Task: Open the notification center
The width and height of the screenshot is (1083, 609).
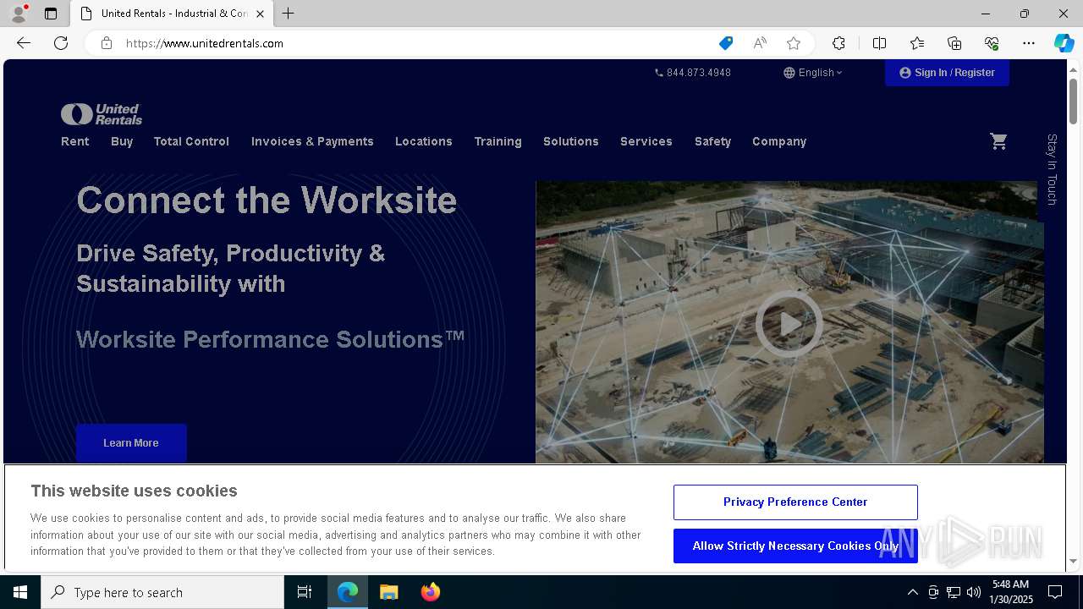Action: tap(1055, 592)
